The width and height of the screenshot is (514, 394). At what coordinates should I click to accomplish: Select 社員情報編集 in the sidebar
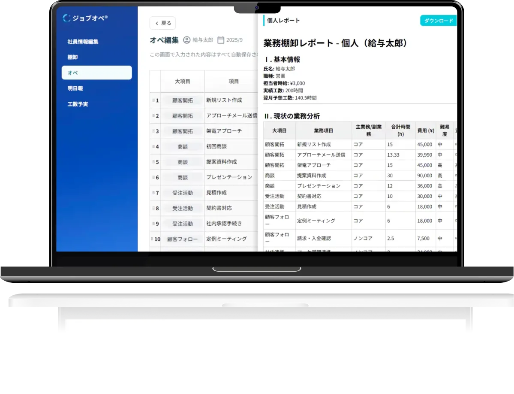(84, 41)
